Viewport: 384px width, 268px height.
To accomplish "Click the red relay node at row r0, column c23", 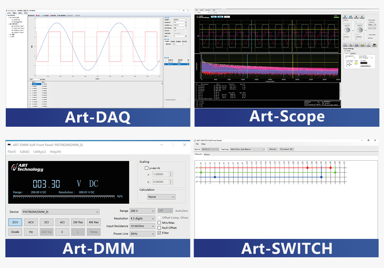I will click(308, 168).
